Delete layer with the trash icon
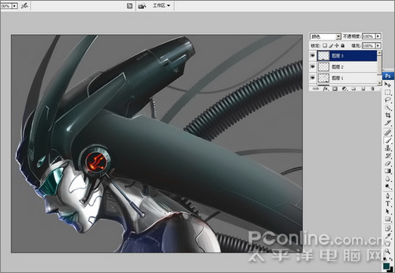 click(x=372, y=88)
